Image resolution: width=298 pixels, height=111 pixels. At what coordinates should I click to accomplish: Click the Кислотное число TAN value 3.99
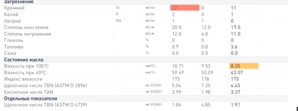[x=176, y=92]
